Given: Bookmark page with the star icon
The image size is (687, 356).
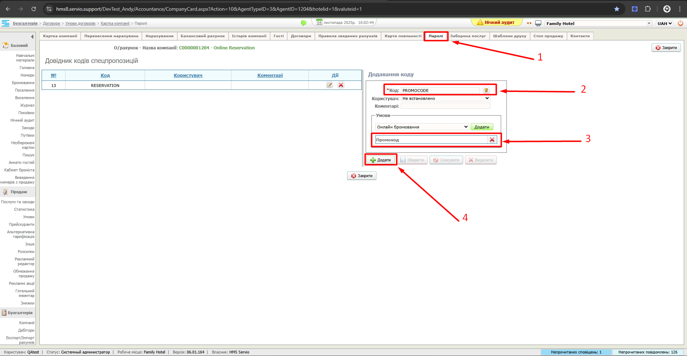Looking at the screenshot, I should (x=616, y=9).
